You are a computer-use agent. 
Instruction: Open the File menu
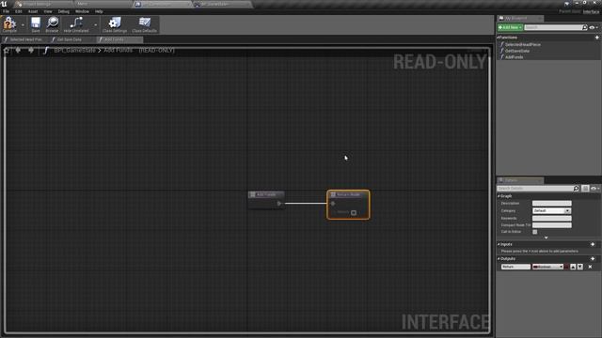point(7,11)
